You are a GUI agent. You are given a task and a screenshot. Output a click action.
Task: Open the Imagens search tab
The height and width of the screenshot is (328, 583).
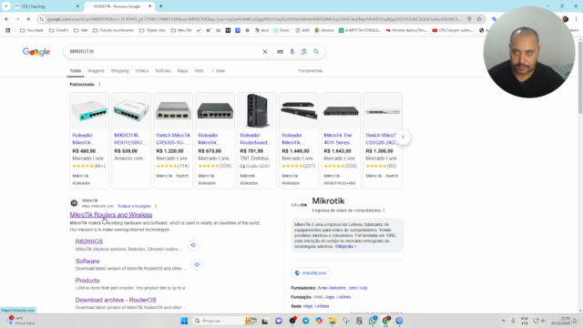coord(96,71)
